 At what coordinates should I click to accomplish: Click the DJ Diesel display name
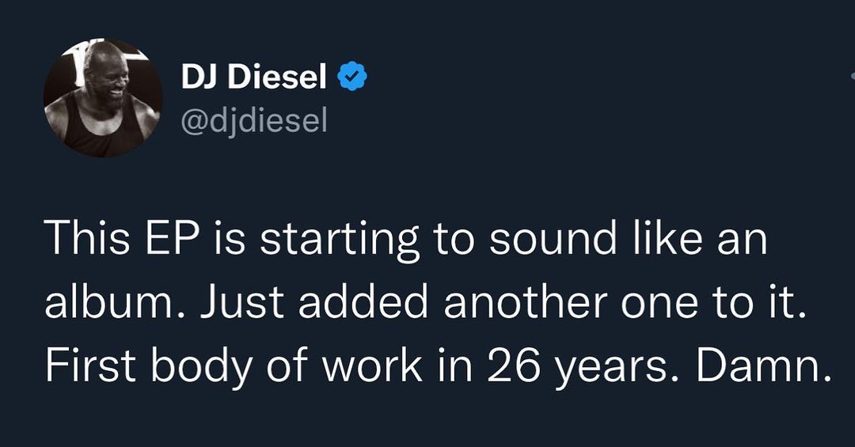click(253, 77)
